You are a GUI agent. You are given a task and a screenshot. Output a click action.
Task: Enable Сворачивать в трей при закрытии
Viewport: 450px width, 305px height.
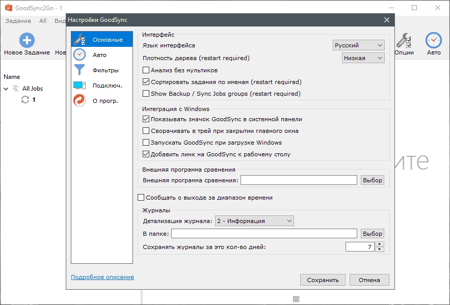point(146,131)
